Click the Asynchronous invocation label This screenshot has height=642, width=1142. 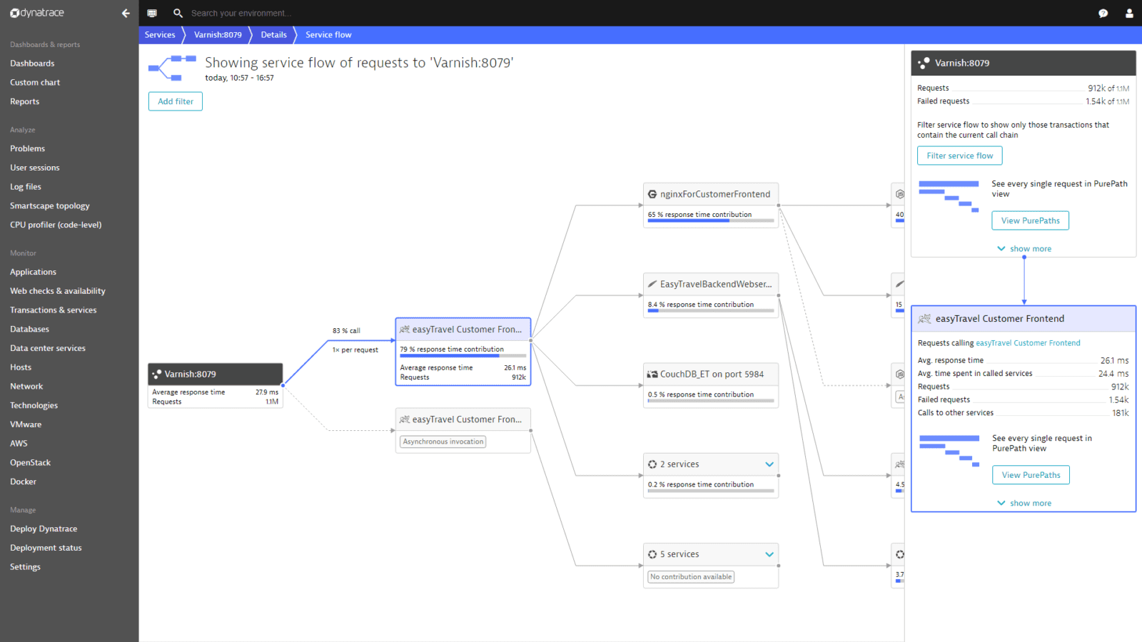443,442
